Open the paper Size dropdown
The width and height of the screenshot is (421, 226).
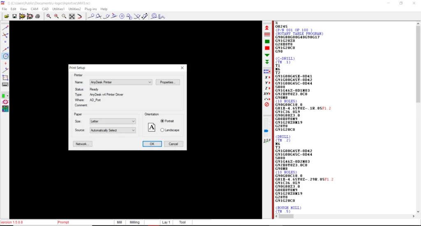pos(113,121)
